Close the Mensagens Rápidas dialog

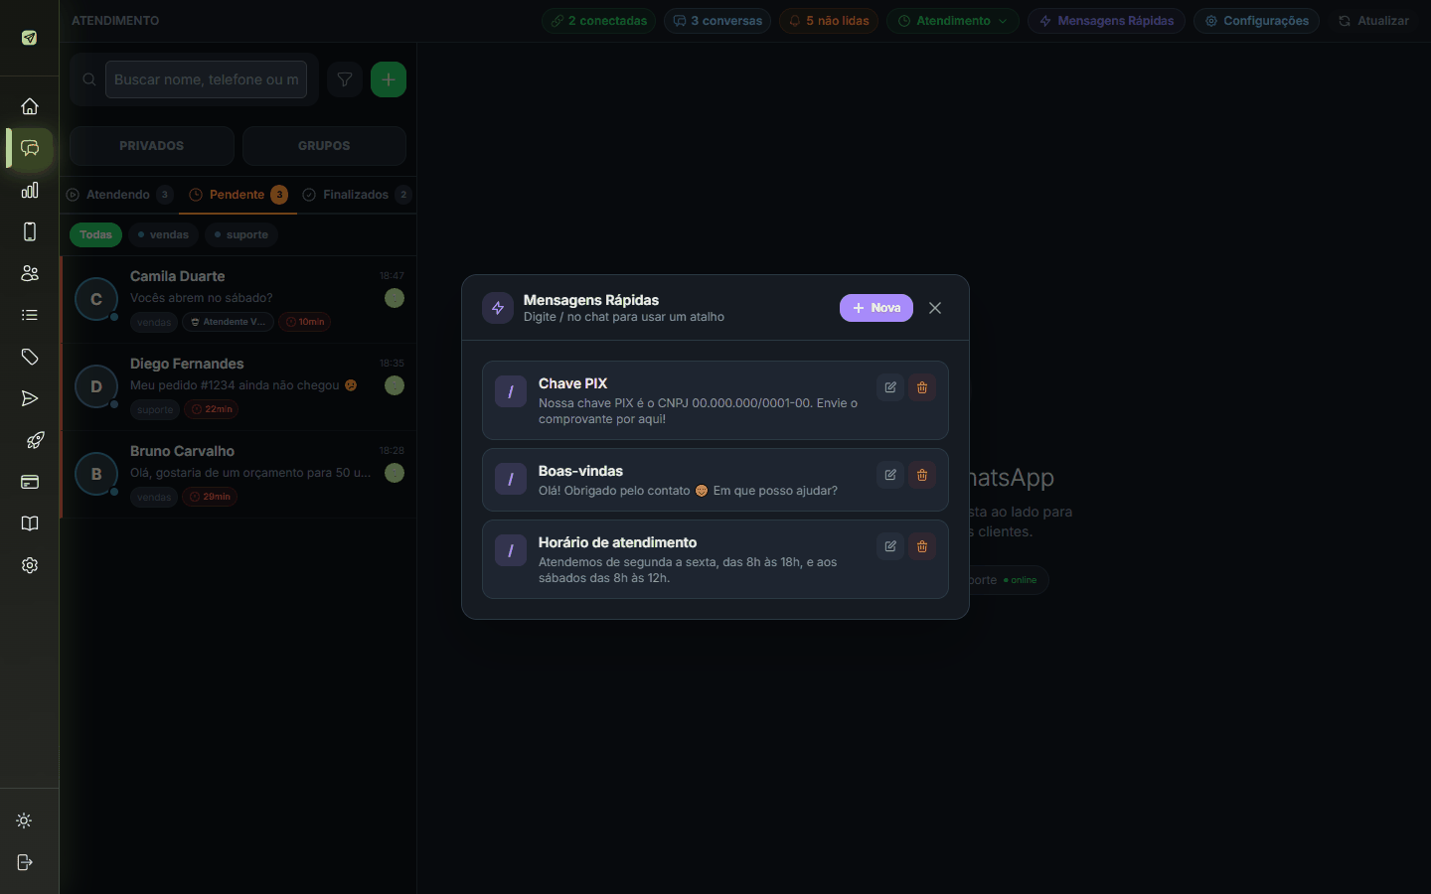point(935,308)
